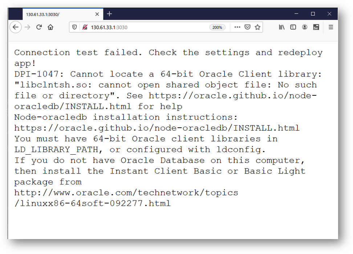
Task: Go to the Firefox home page
Action: click(x=50, y=27)
